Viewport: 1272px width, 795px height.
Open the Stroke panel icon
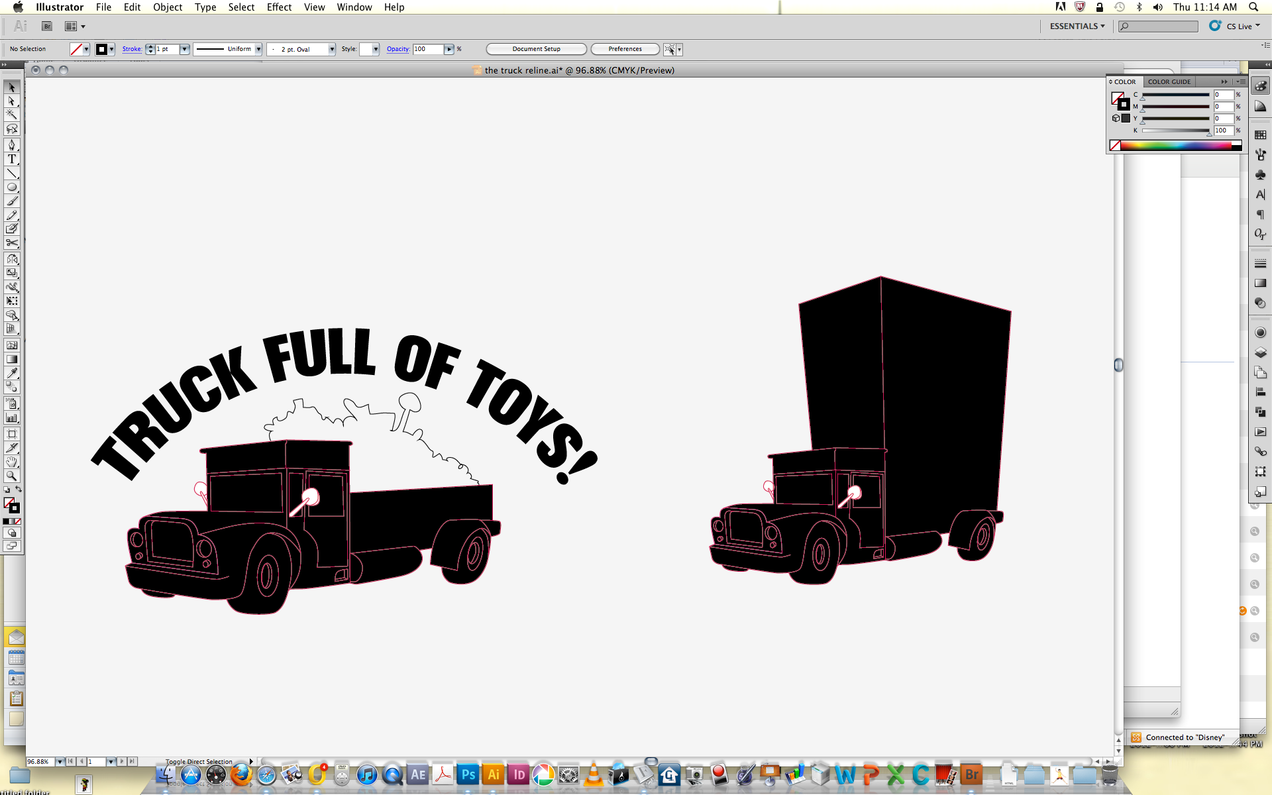(x=1260, y=263)
